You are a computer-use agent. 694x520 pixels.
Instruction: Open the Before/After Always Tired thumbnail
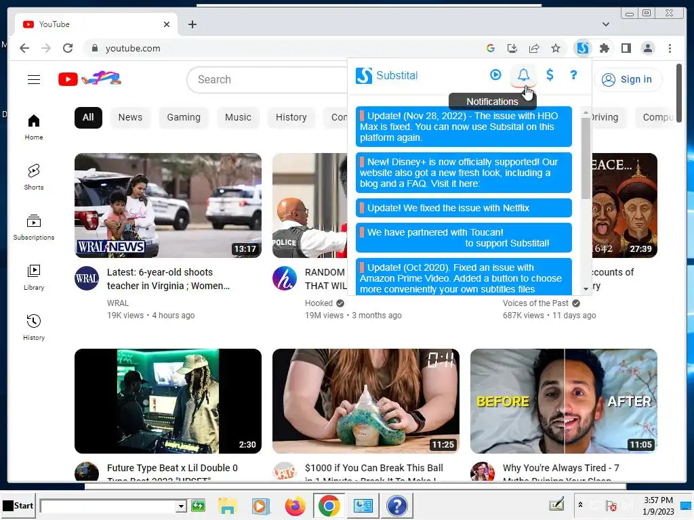tap(563, 401)
